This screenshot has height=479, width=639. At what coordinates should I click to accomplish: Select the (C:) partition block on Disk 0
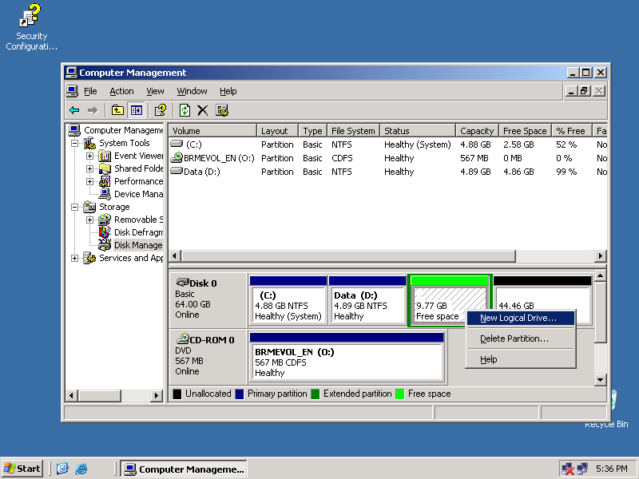(288, 300)
